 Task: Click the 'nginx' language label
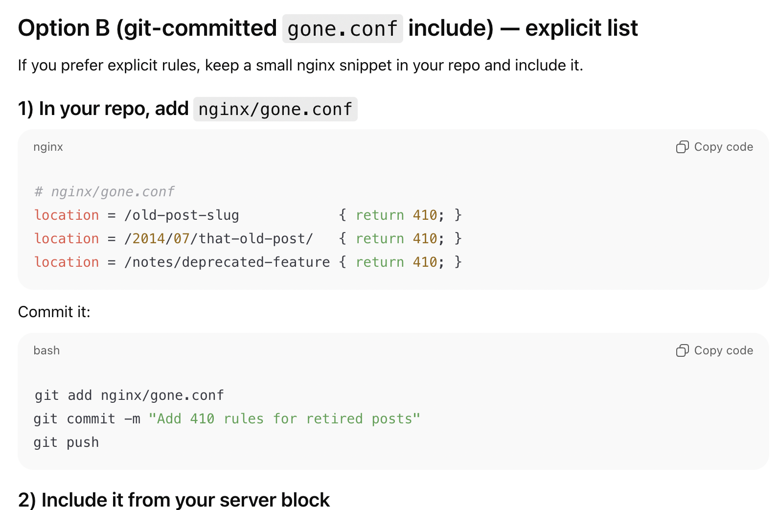(48, 147)
